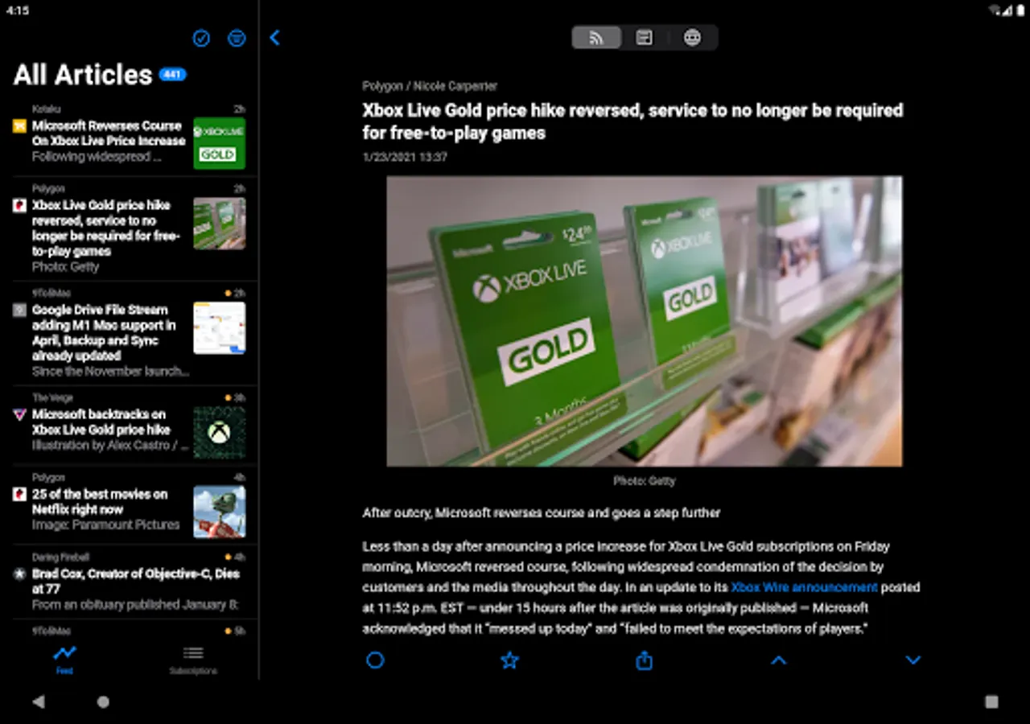Star this article
Image resolution: width=1030 pixels, height=724 pixels.
coord(509,660)
